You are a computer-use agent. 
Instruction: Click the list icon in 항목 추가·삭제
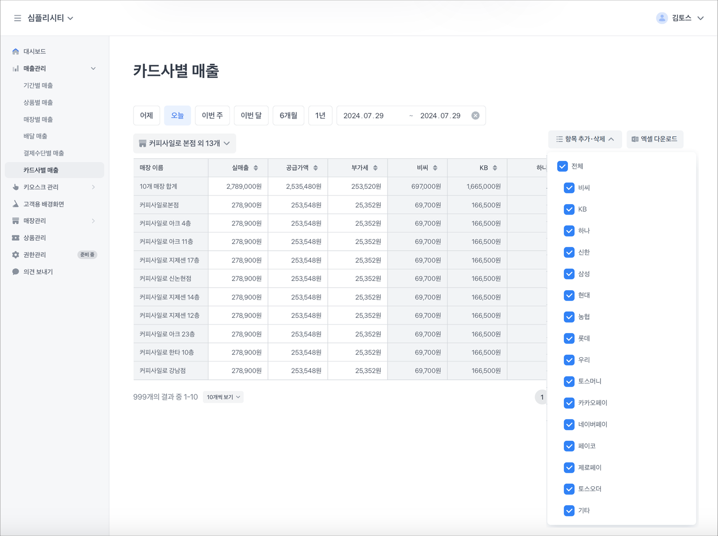(560, 139)
